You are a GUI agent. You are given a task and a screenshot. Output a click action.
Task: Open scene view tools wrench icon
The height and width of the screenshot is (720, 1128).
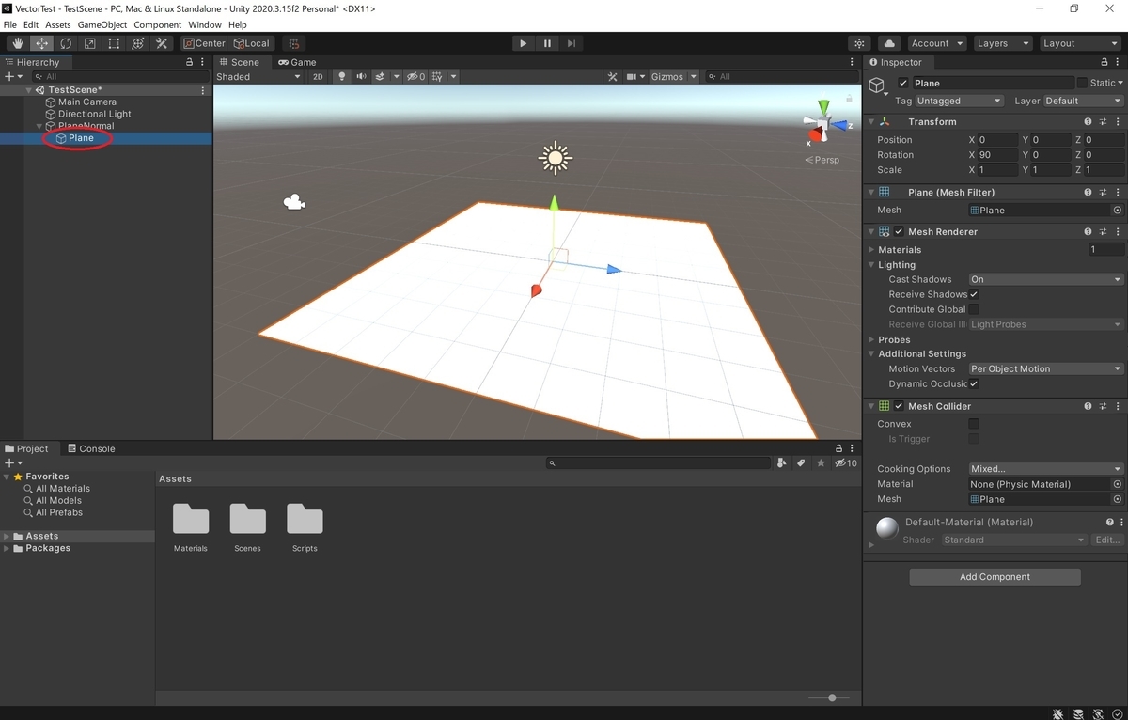point(613,77)
